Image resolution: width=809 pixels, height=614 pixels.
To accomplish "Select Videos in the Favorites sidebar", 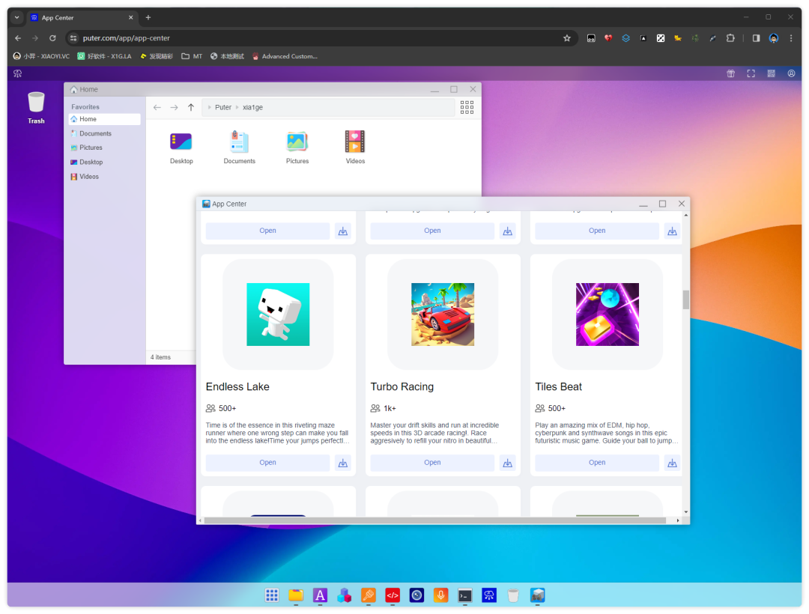I will coord(104,176).
